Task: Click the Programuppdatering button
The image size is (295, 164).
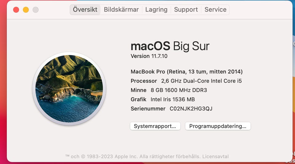Action: click(x=218, y=126)
